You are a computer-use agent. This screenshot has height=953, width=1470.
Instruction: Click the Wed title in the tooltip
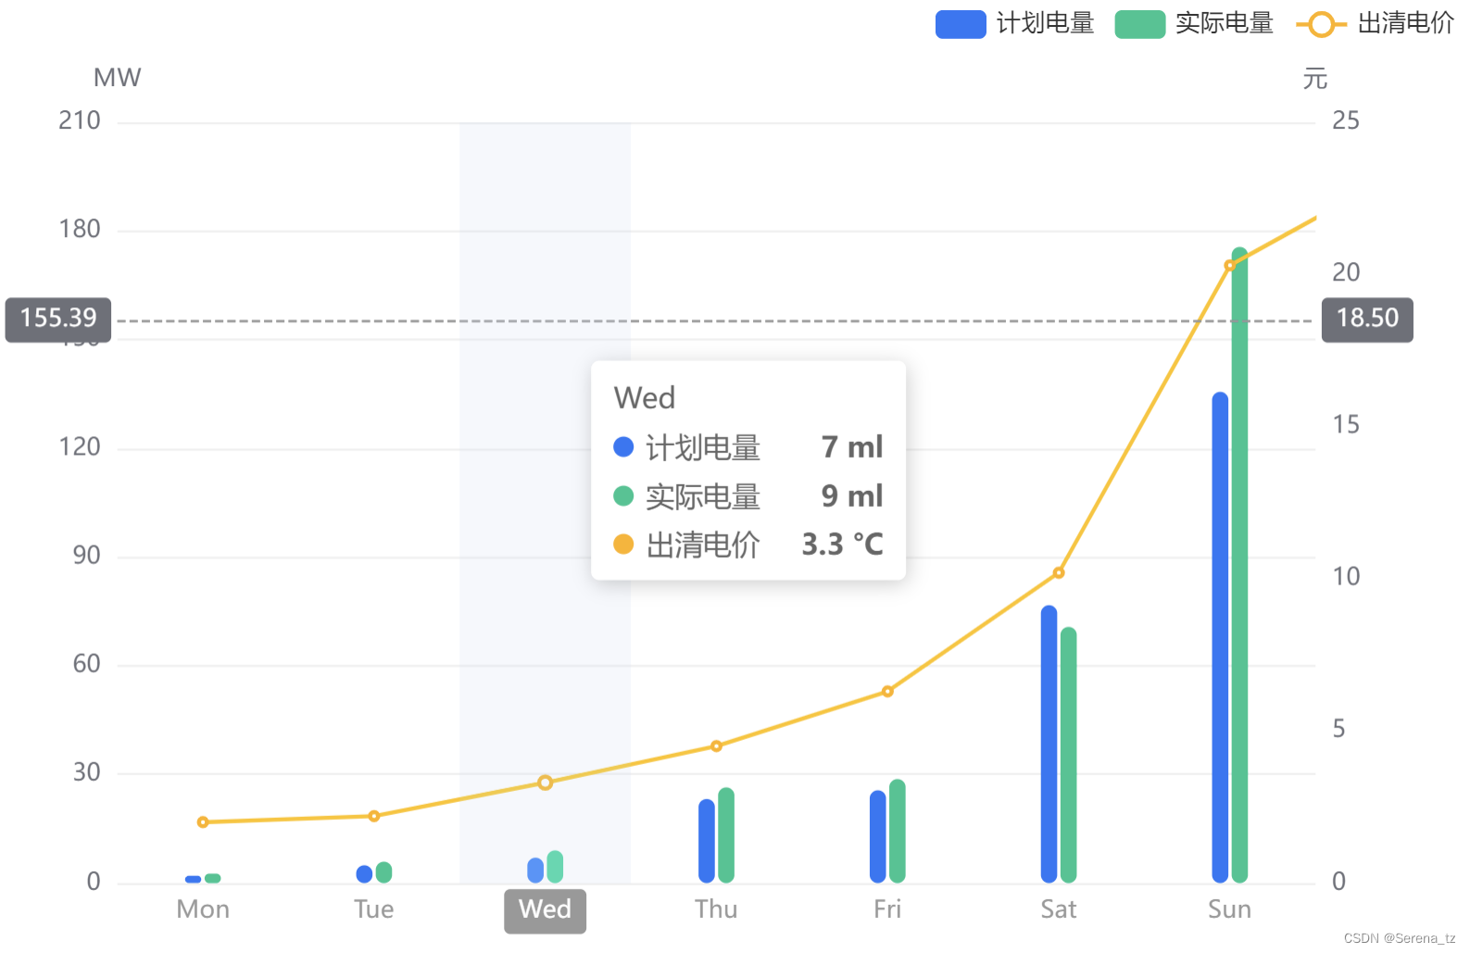645,398
